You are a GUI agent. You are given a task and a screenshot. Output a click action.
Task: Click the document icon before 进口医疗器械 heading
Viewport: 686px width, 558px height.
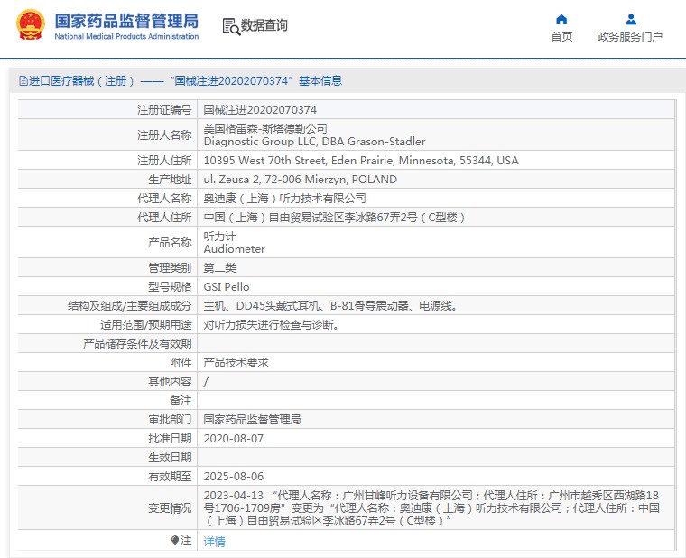click(x=23, y=81)
